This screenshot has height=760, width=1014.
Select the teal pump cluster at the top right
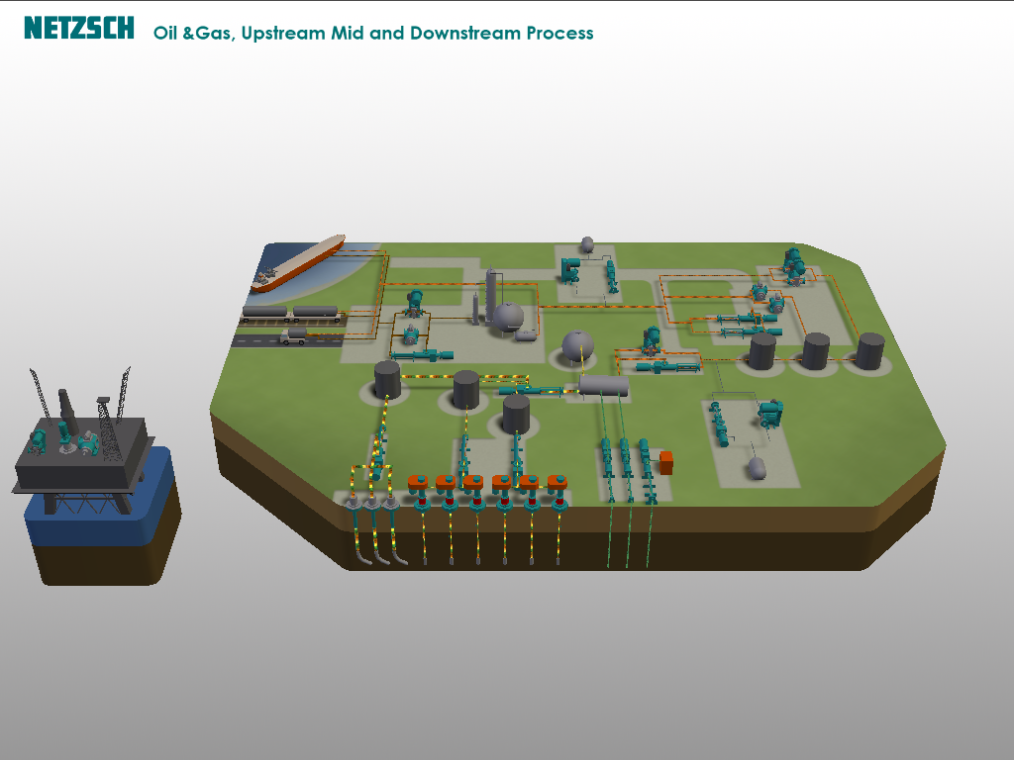[795, 265]
